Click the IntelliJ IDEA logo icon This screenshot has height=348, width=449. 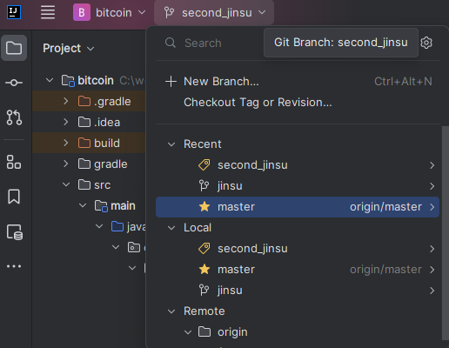14,12
